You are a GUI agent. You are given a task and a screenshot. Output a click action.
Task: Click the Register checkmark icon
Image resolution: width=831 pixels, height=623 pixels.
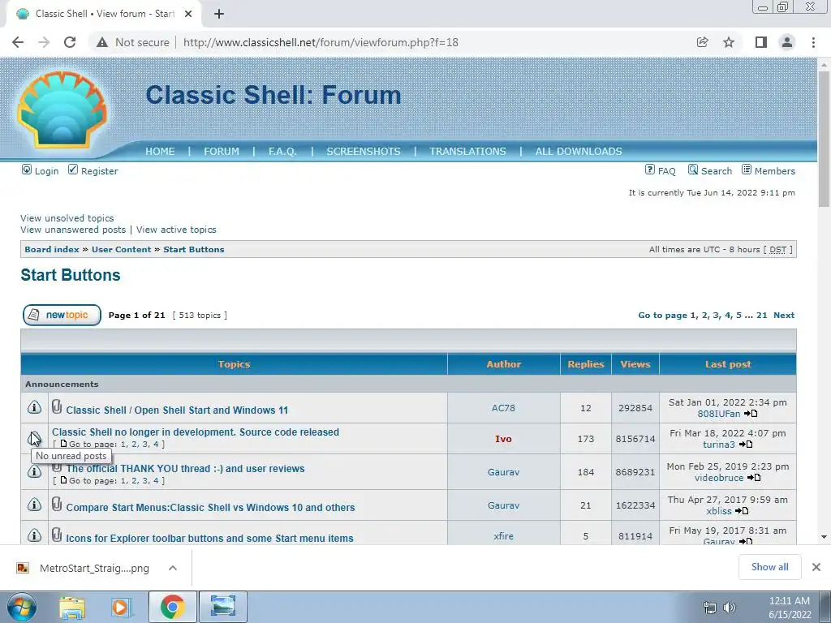click(73, 170)
